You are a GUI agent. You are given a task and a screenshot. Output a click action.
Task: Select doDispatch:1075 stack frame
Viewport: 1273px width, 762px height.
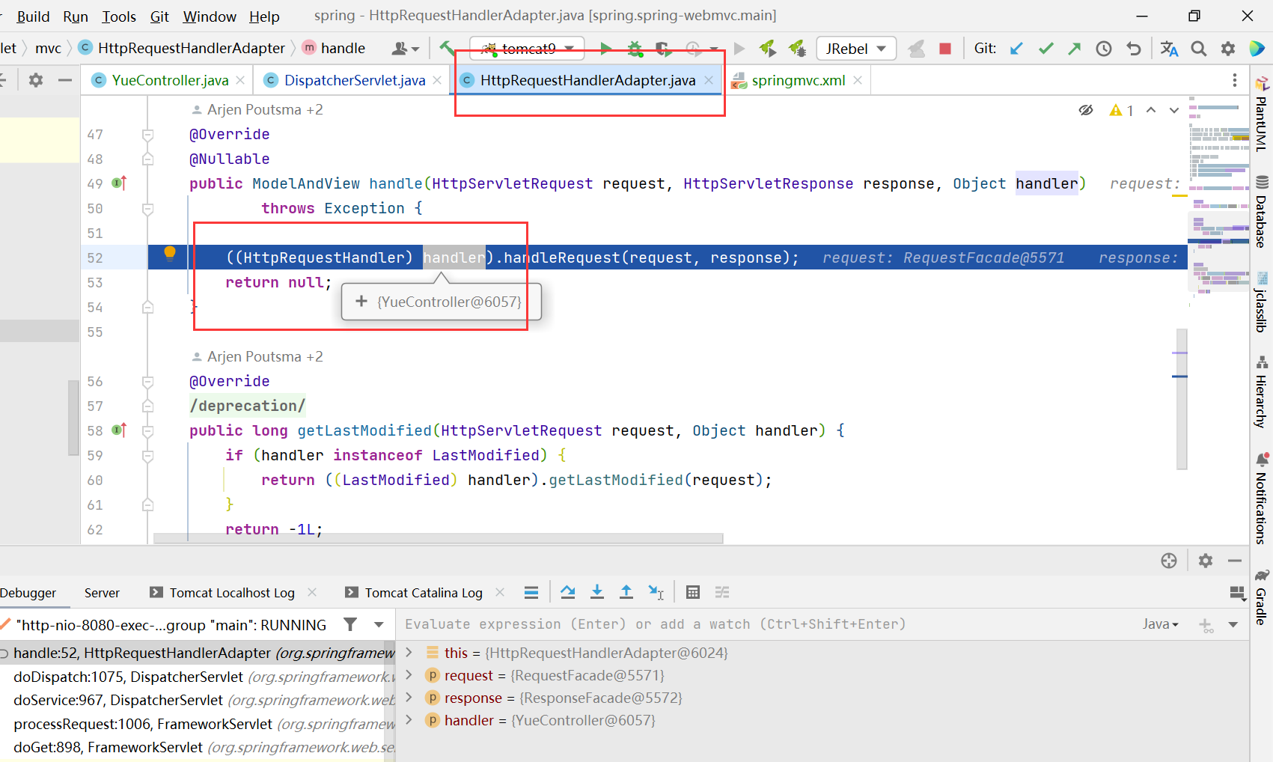click(198, 677)
